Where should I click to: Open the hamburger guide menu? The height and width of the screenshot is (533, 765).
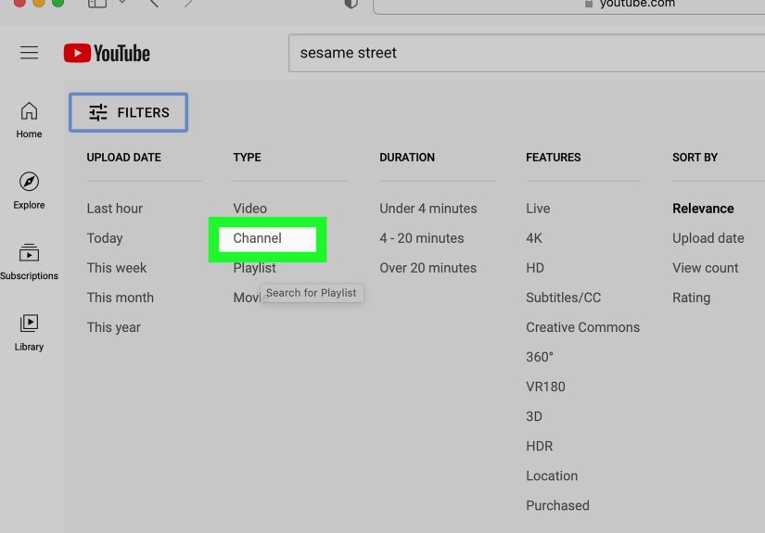click(x=30, y=53)
